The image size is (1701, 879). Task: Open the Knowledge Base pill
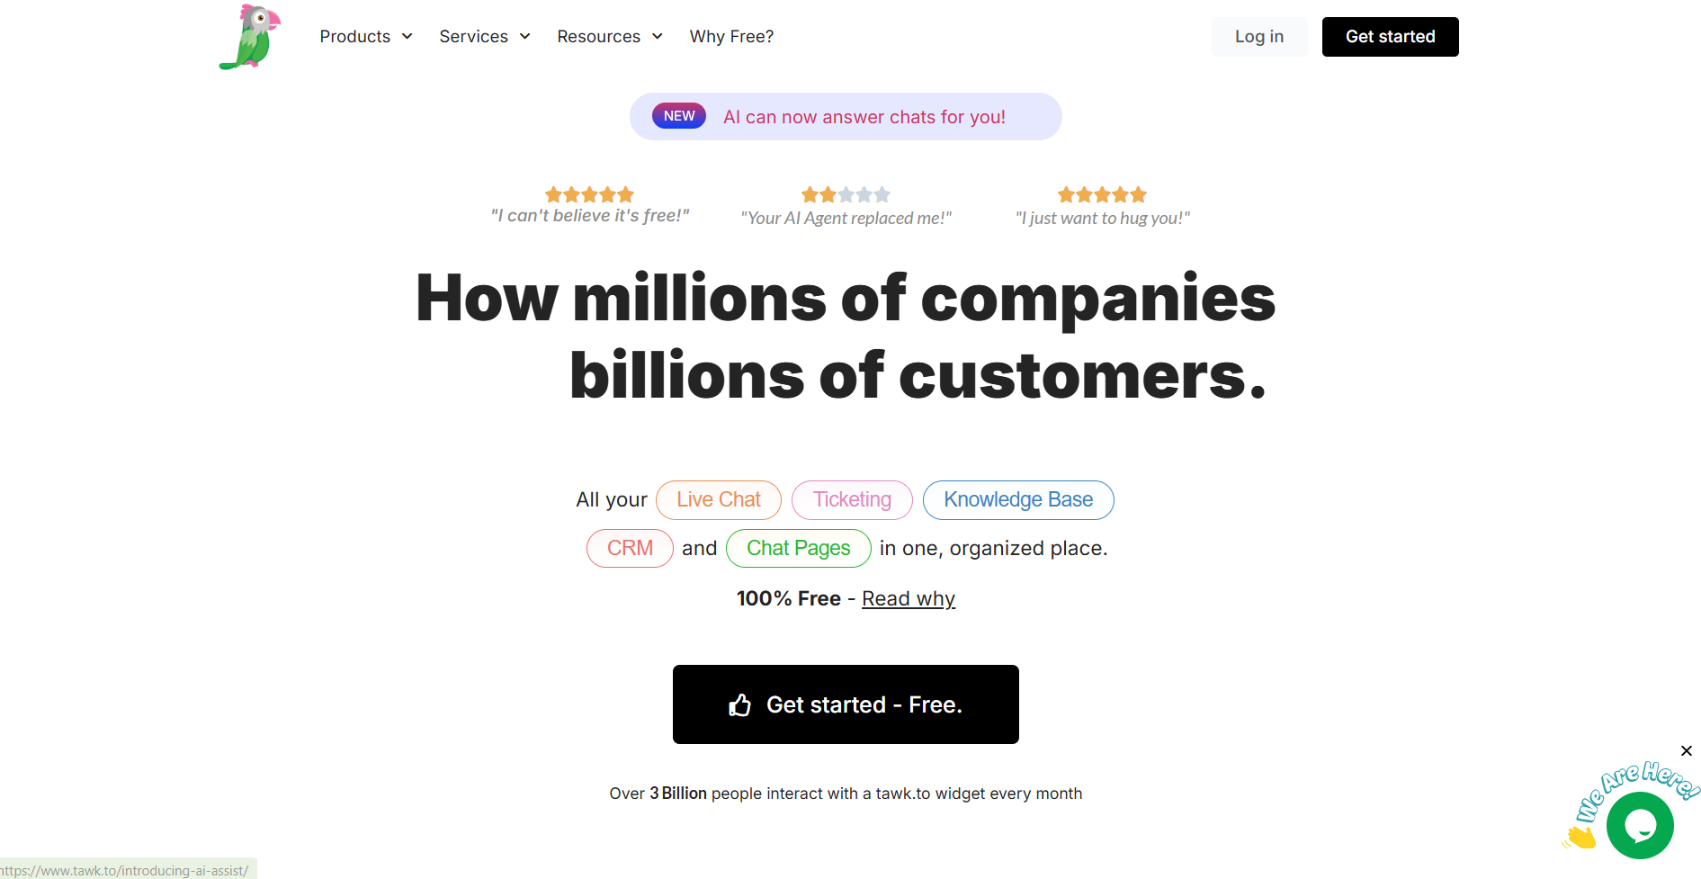pos(1018,500)
